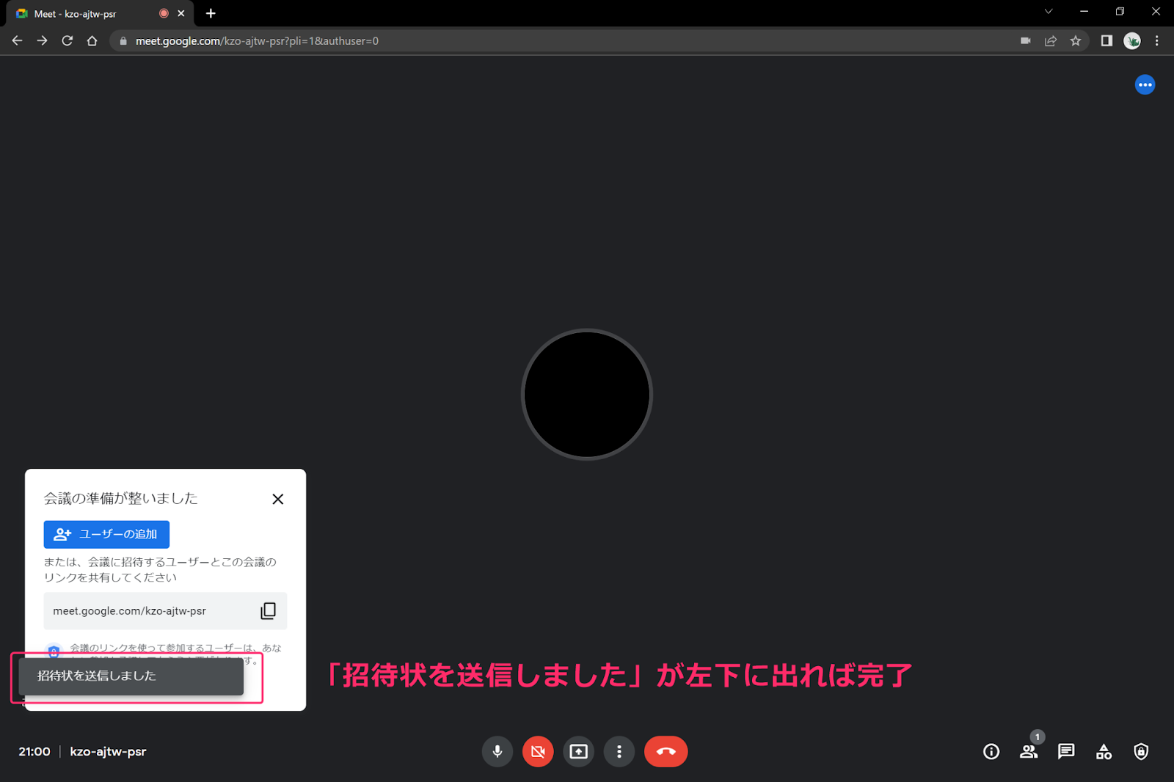Share this page icon in address bar
Viewport: 1174px width, 782px height.
[x=1051, y=41]
